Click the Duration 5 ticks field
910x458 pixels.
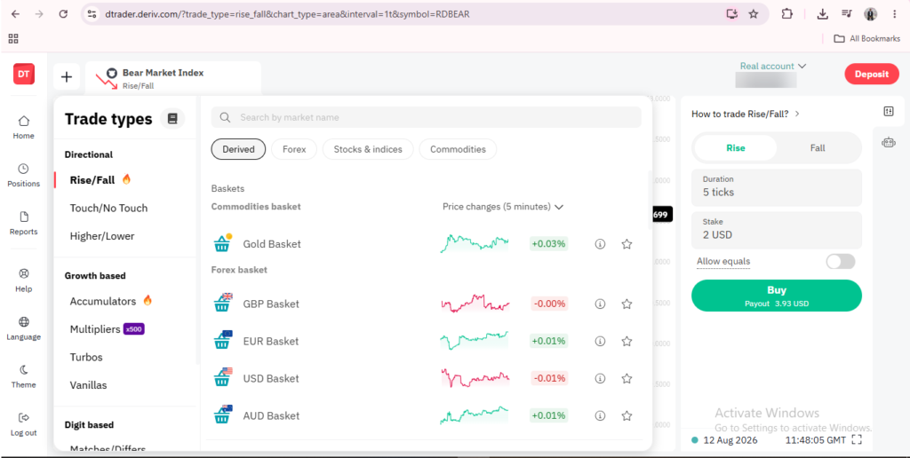point(777,187)
